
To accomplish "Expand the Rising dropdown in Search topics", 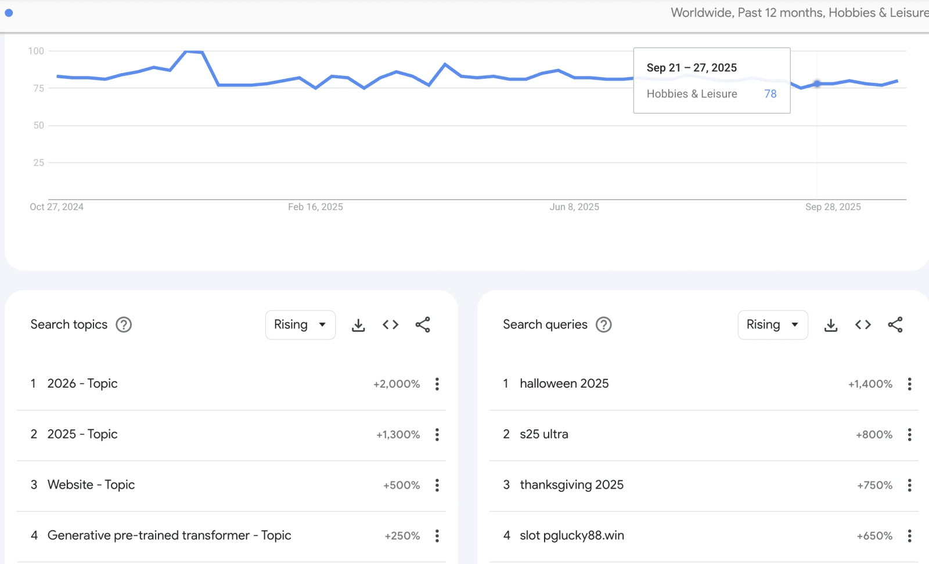I will (300, 325).
